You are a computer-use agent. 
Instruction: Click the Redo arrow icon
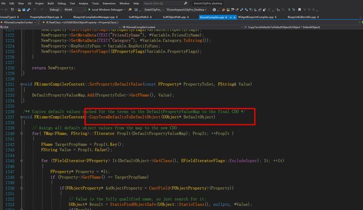pyautogui.click(x=42, y=10)
